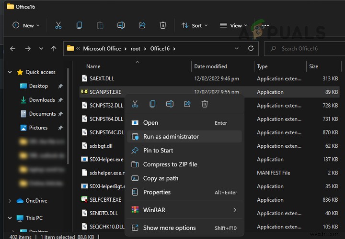Image resolution: width=345 pixels, height=239 pixels.
Task: Go up one folder level
Action: [x=54, y=48]
